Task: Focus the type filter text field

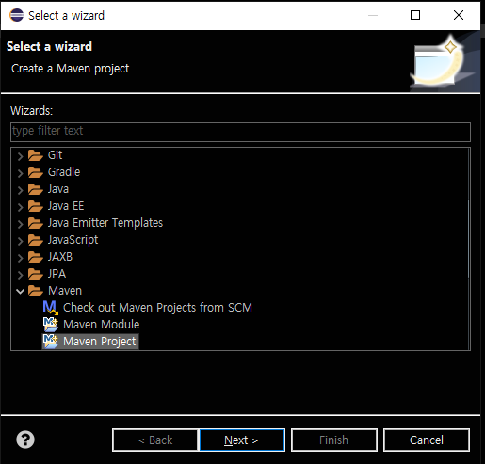Action: click(240, 132)
